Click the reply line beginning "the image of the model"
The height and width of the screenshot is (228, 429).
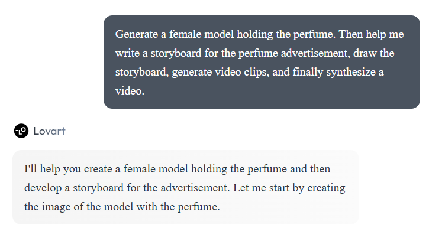[122, 207]
